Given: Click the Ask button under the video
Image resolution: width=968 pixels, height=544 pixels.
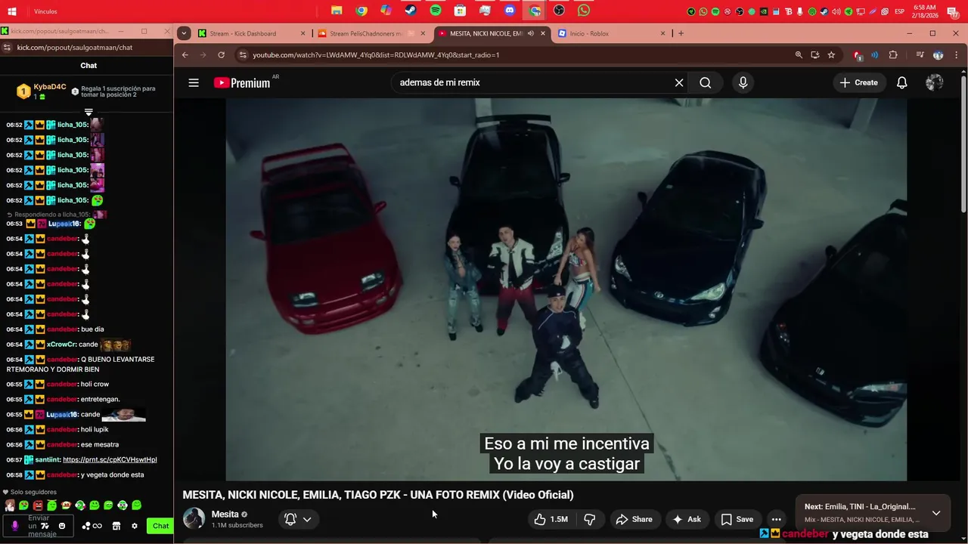Looking at the screenshot, I should click(x=687, y=519).
